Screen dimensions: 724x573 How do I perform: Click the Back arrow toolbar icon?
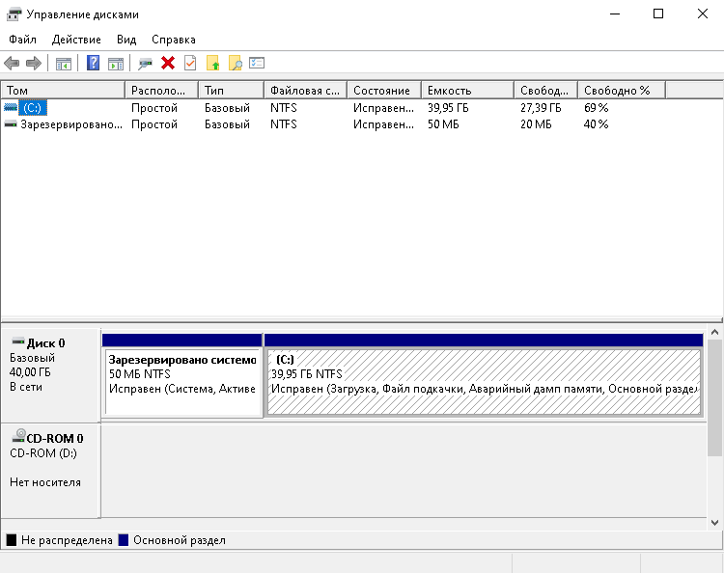(x=12, y=64)
